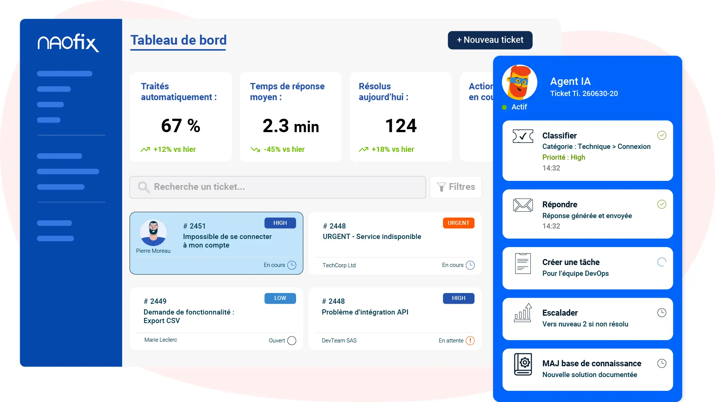Click the URGENT badge on ticket 2448
The image size is (715, 402).
click(458, 223)
